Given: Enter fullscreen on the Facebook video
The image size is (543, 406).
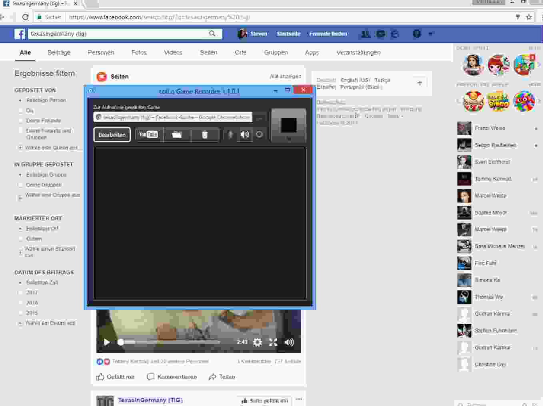Looking at the screenshot, I should [273, 342].
